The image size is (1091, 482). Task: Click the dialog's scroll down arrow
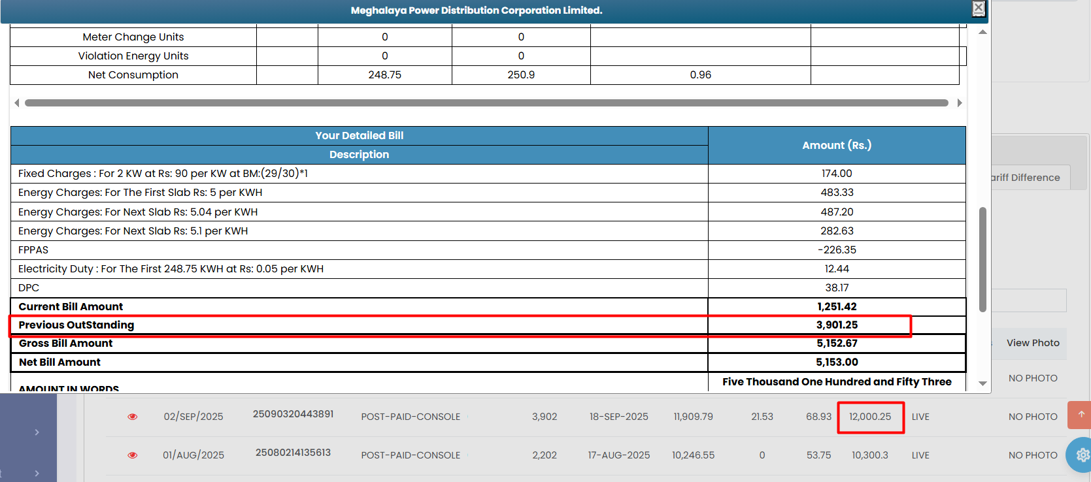click(x=982, y=384)
